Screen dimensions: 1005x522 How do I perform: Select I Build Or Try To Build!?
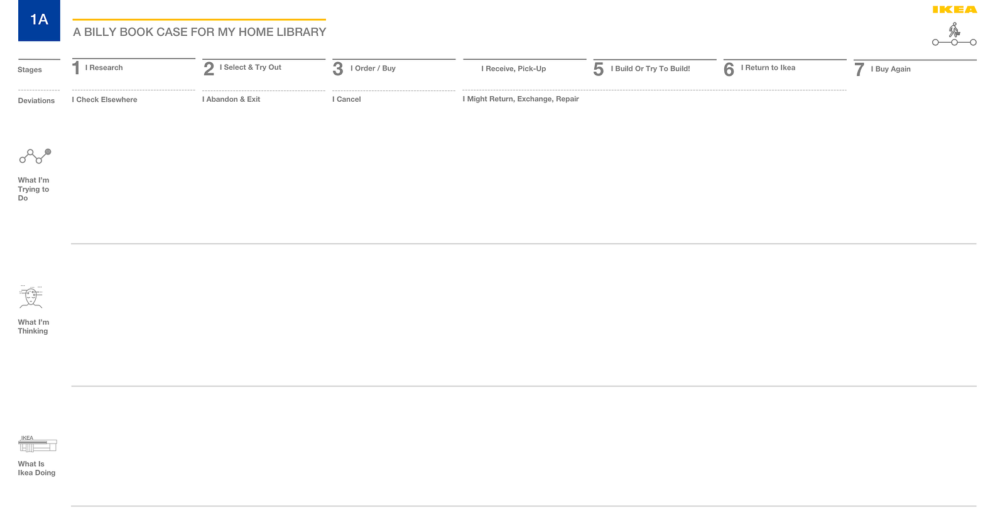pos(650,68)
